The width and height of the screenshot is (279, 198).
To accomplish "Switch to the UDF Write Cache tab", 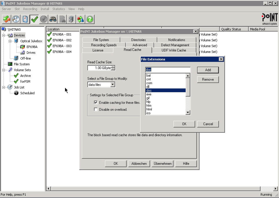I will pos(174,50).
